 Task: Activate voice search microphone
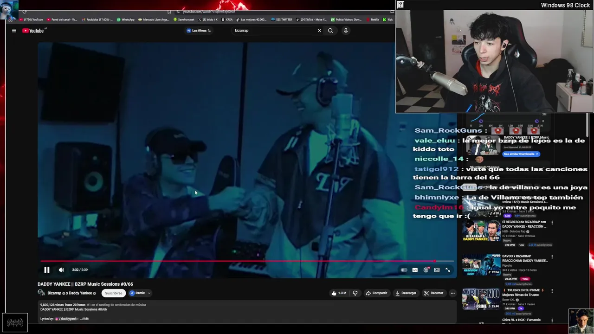[346, 31]
